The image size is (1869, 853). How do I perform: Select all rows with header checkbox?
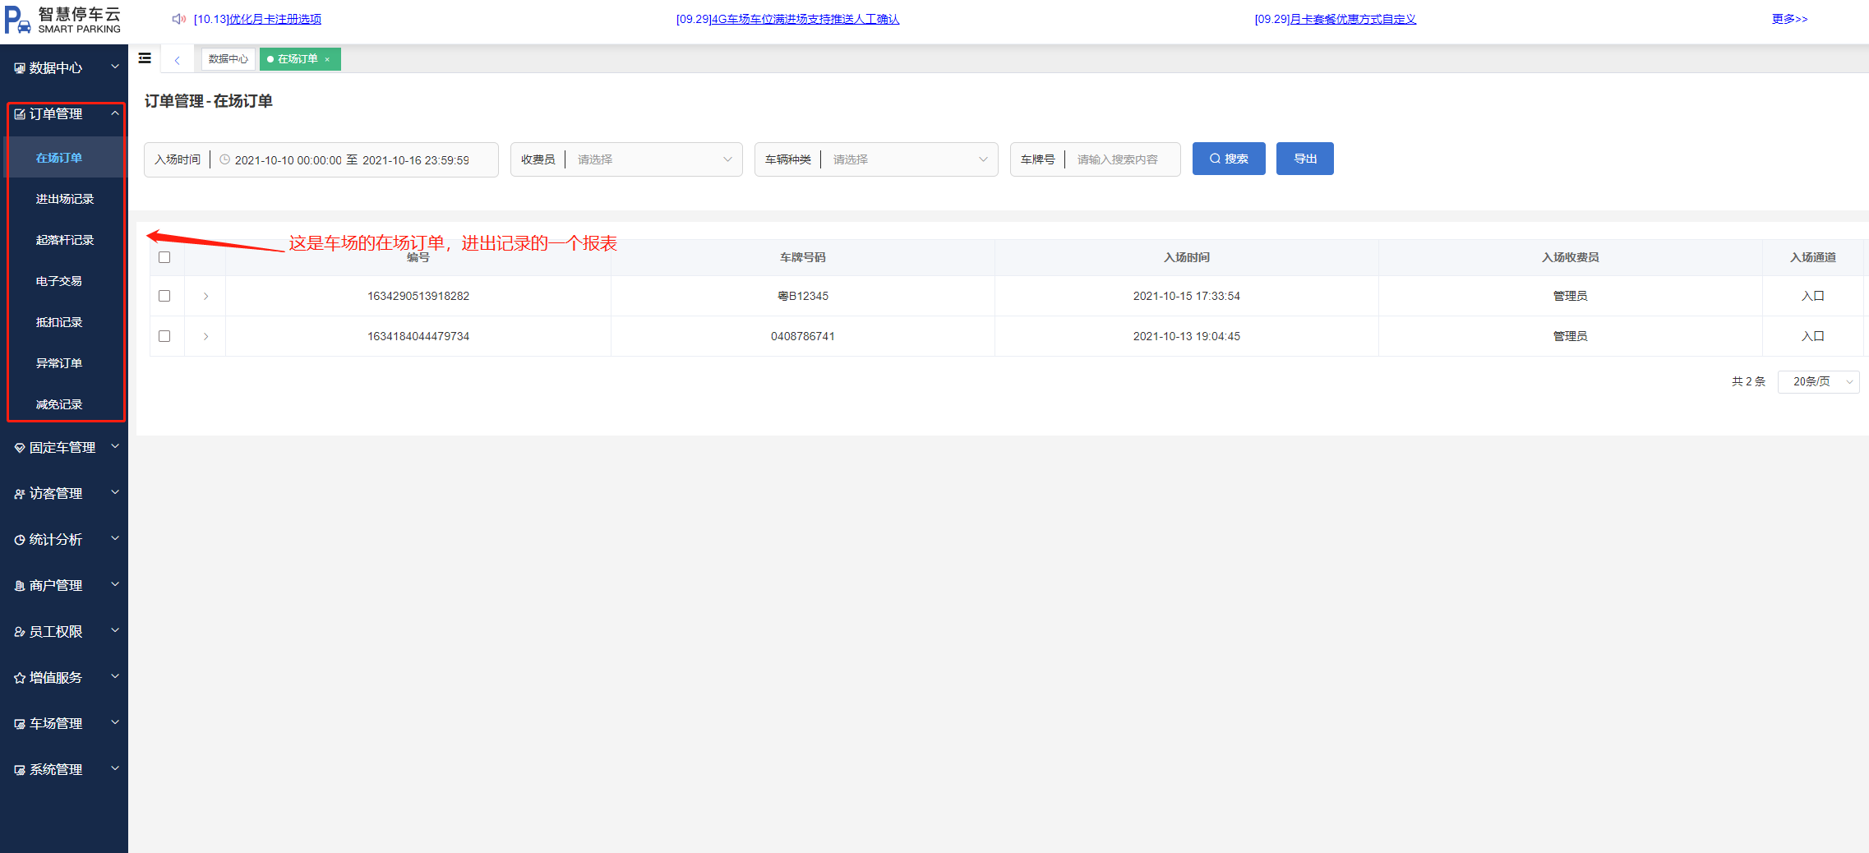point(164,257)
